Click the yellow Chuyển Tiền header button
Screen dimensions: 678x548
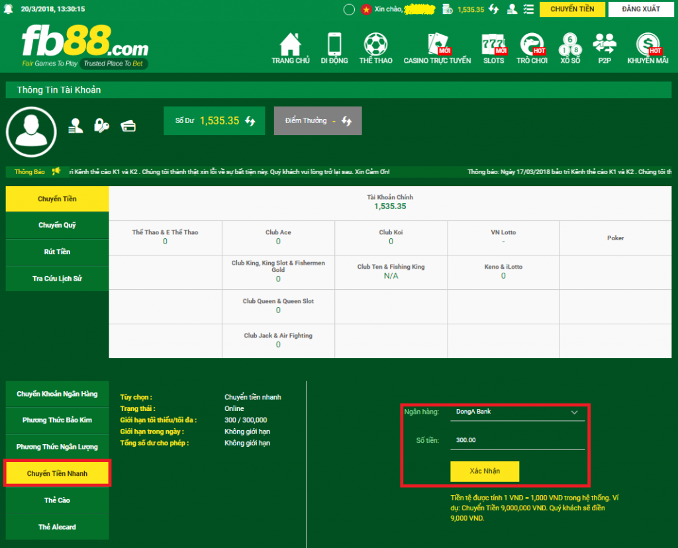tap(572, 9)
